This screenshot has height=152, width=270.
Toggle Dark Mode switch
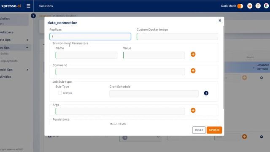[x=240, y=6]
